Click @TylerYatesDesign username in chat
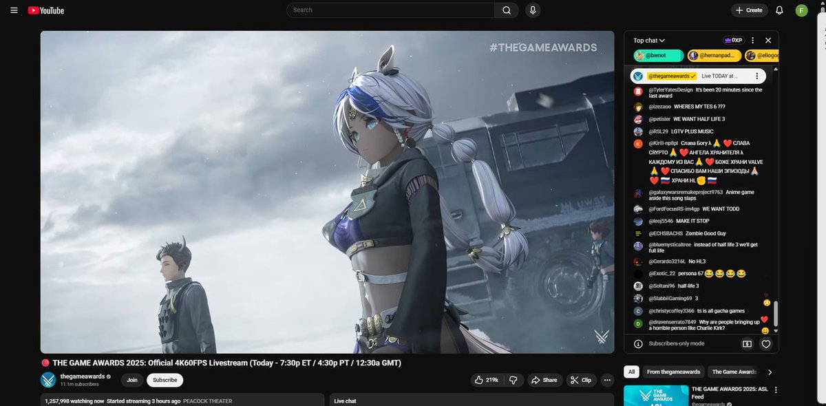The height and width of the screenshot is (406, 826). point(670,89)
